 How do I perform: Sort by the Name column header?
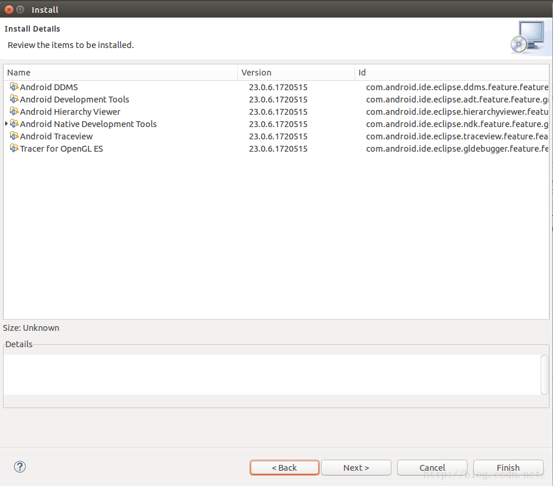(120, 73)
